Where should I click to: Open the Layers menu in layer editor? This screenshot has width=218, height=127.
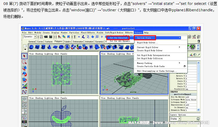pyautogui.click(x=173, y=115)
